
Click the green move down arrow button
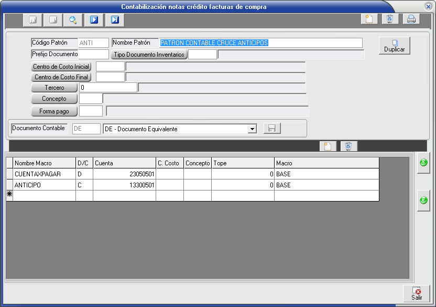tap(423, 200)
